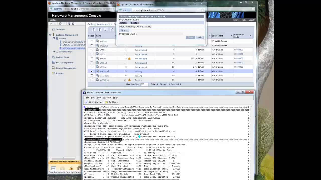Click the tec750nim partition icon
321x180 pixels.
(98, 76)
